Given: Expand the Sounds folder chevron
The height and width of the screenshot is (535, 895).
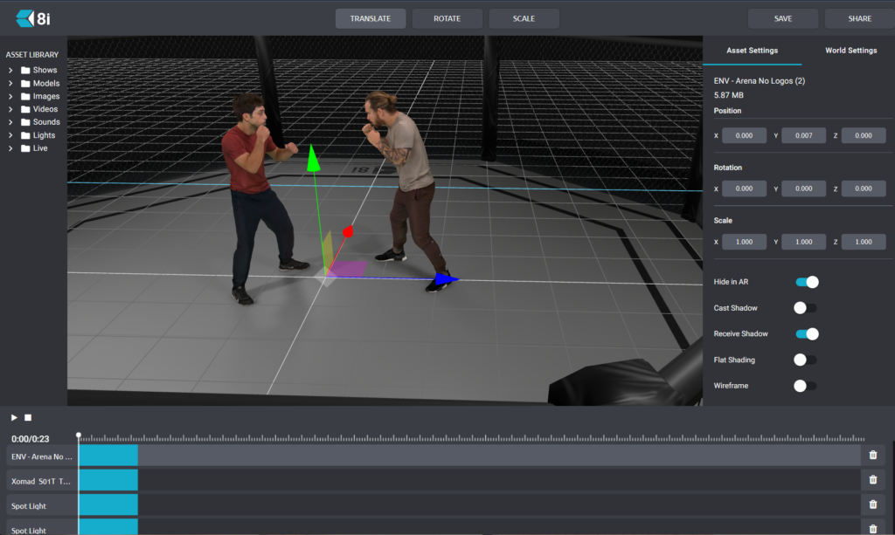Looking at the screenshot, I should pos(10,122).
